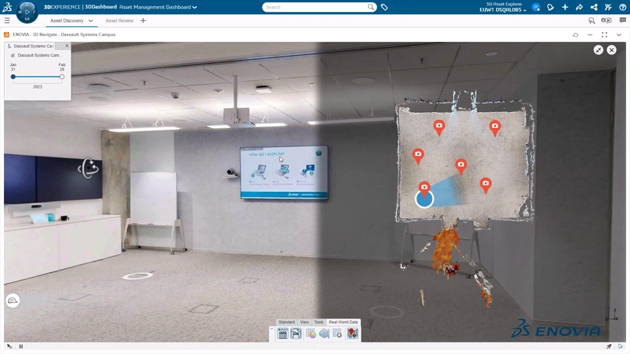Open the collaboration network icon
Screen dimensions: 630x354
point(594,7)
